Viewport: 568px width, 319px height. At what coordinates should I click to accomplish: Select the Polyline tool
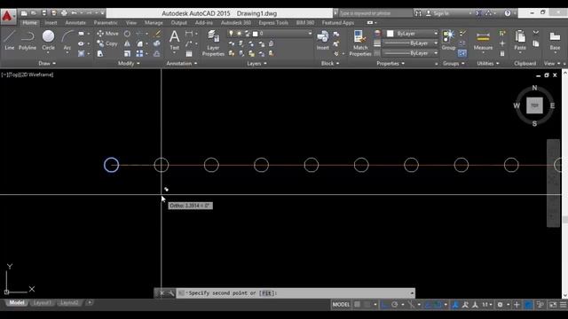click(28, 40)
